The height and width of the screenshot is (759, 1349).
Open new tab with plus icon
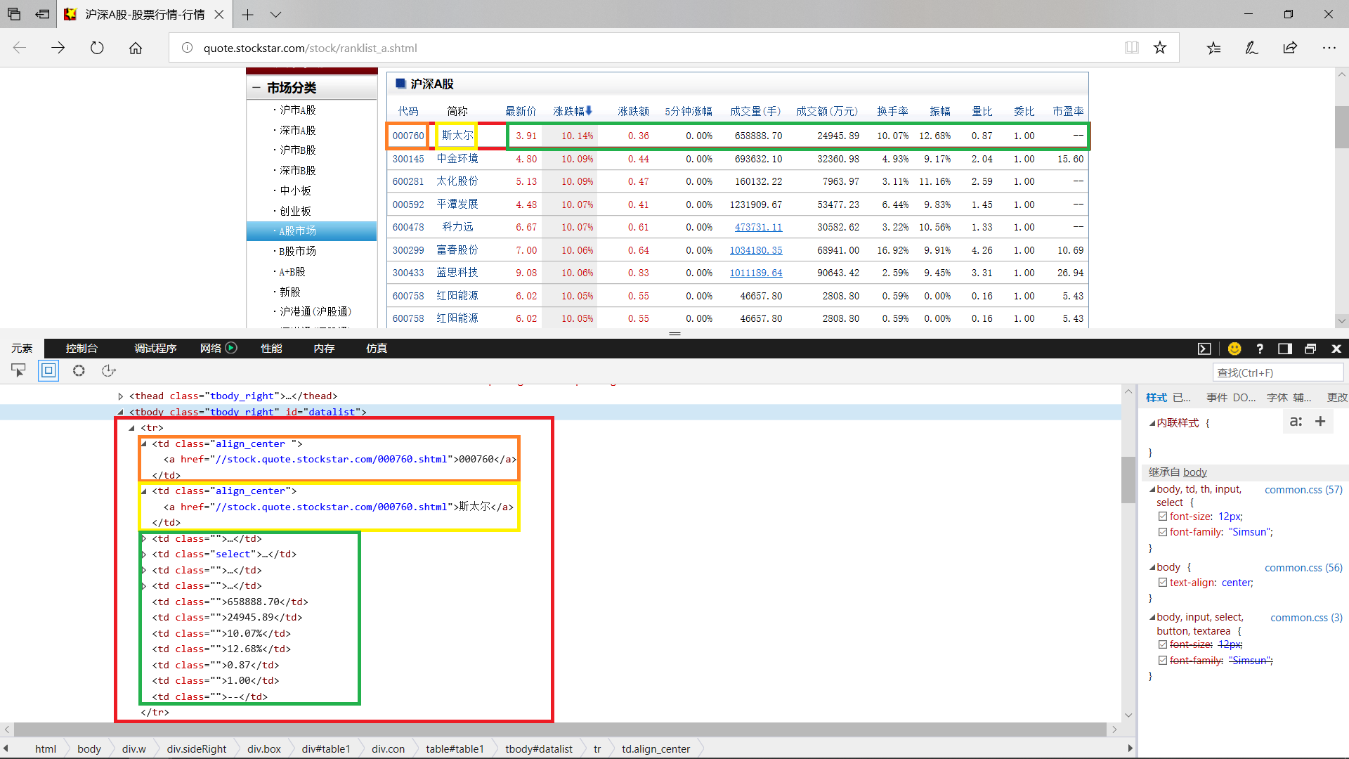click(x=247, y=14)
